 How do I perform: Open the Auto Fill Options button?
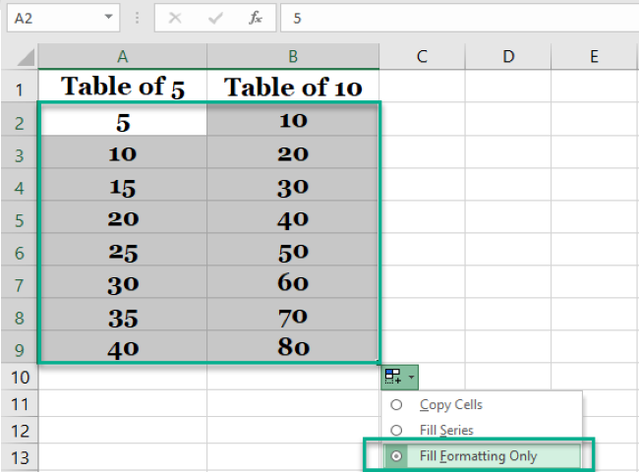400,377
